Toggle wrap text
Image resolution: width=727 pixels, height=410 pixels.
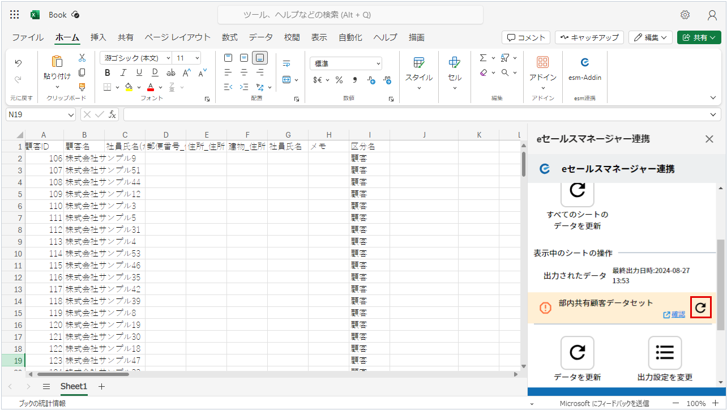[x=286, y=63]
